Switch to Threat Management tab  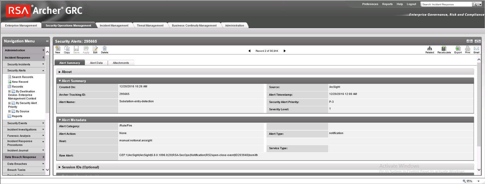click(150, 25)
